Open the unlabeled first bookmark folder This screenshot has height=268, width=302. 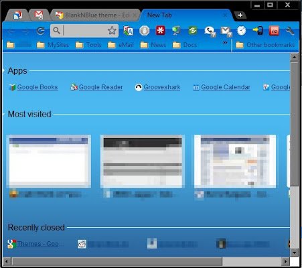[19, 45]
